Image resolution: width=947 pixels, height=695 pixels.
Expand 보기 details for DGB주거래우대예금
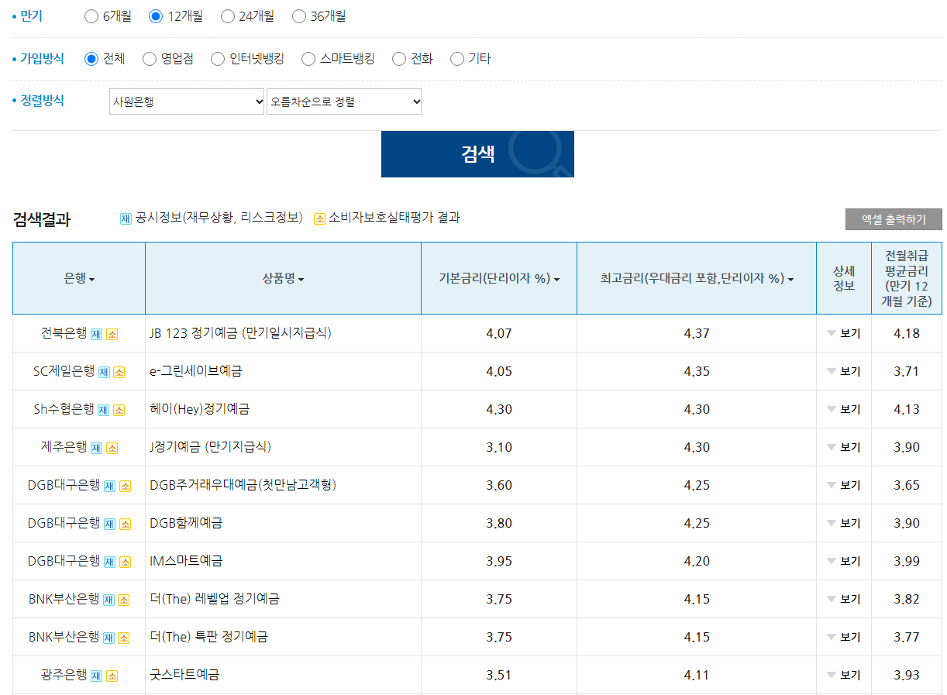[x=844, y=486]
